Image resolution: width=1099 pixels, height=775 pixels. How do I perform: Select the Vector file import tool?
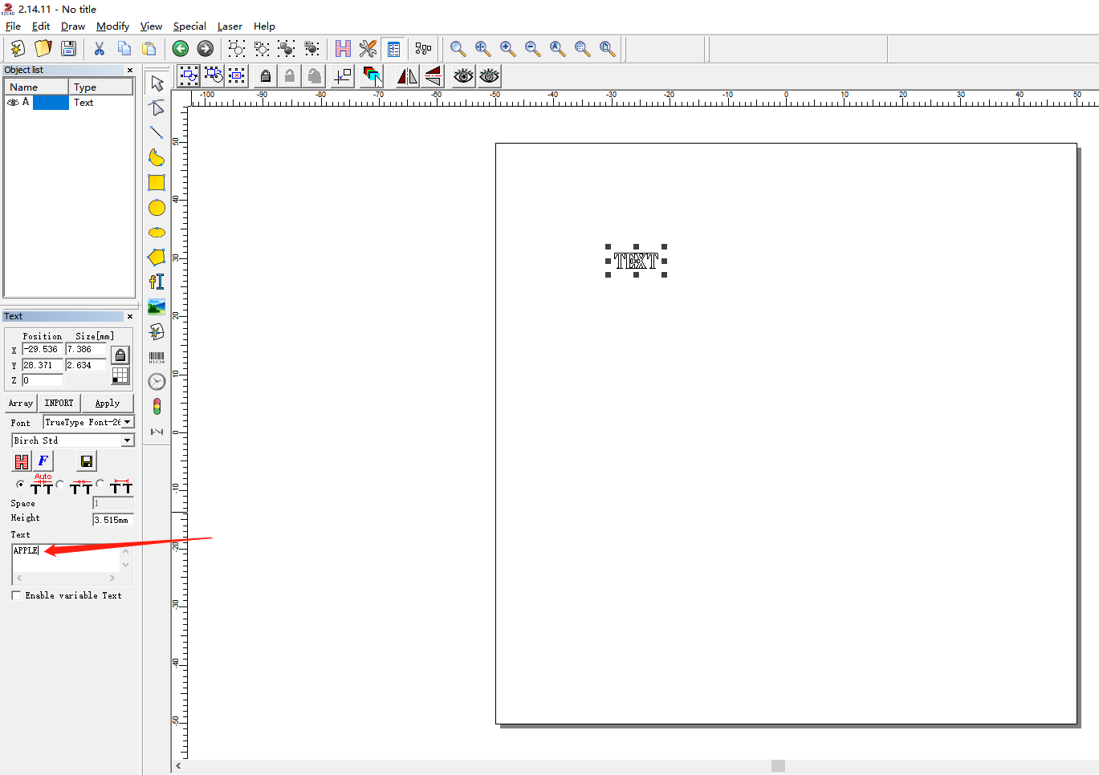tap(157, 331)
